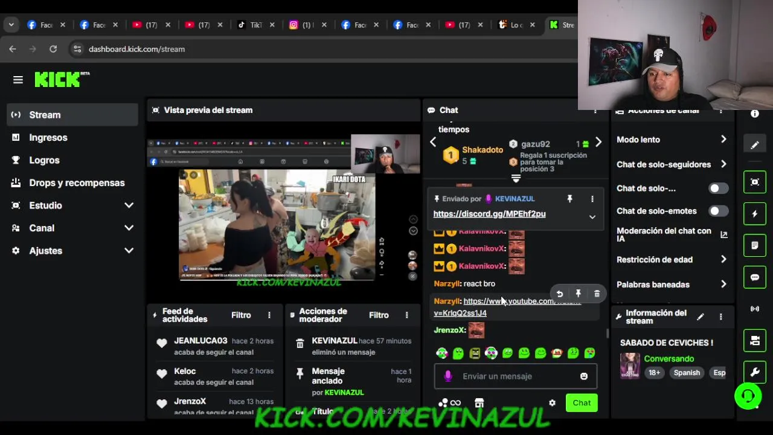Click the Spanish language tag
This screenshot has height=435, width=773.
coord(687,373)
